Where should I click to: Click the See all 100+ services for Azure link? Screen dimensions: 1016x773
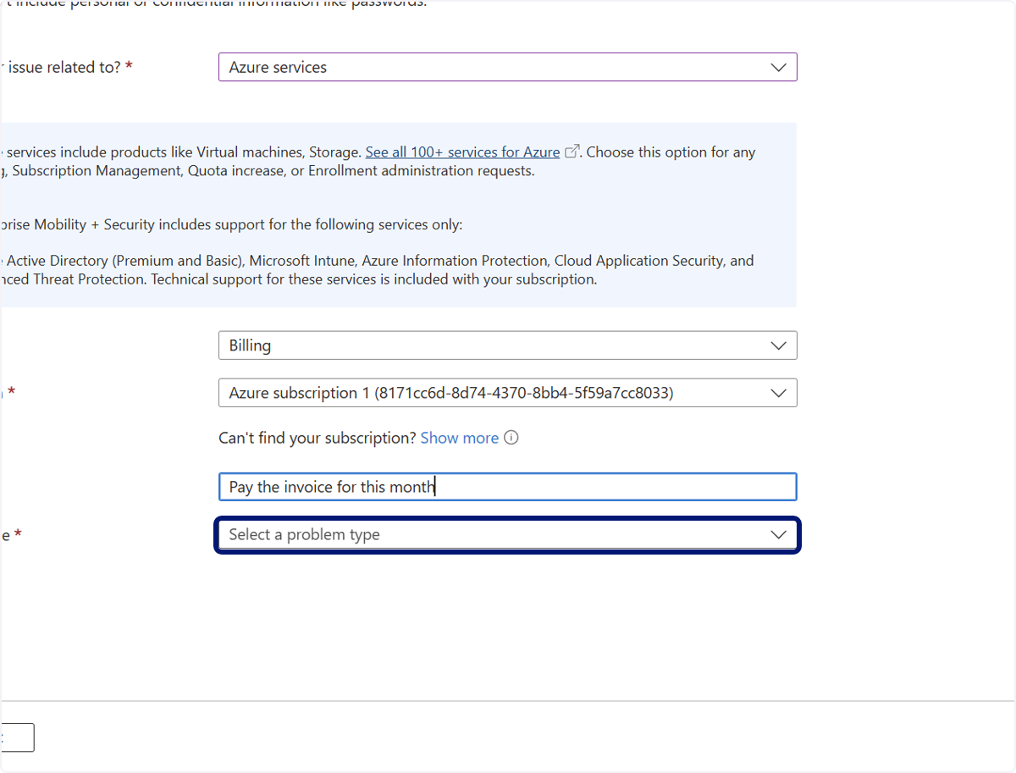click(462, 152)
